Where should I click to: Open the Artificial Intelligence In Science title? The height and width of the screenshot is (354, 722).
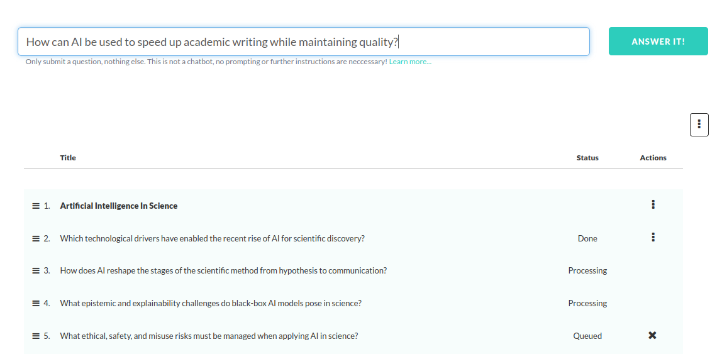[119, 206]
